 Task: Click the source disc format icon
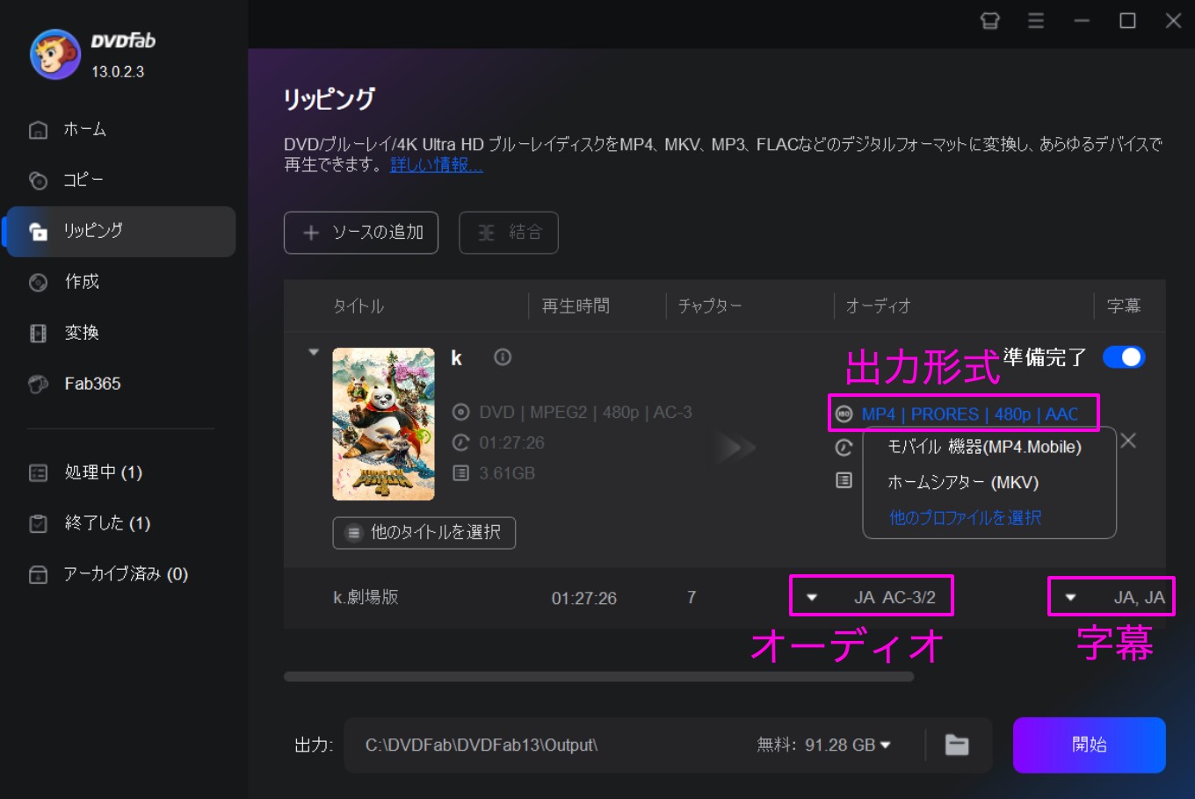click(x=460, y=413)
